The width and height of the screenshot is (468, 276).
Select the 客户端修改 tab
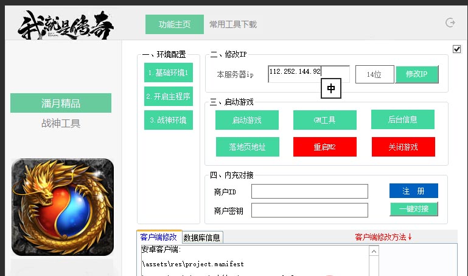[x=159, y=237]
